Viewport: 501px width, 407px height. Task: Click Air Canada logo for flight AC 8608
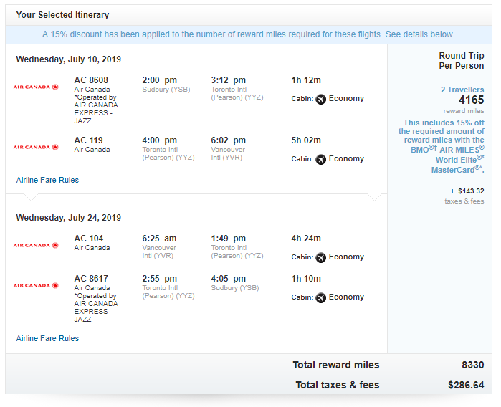click(36, 87)
